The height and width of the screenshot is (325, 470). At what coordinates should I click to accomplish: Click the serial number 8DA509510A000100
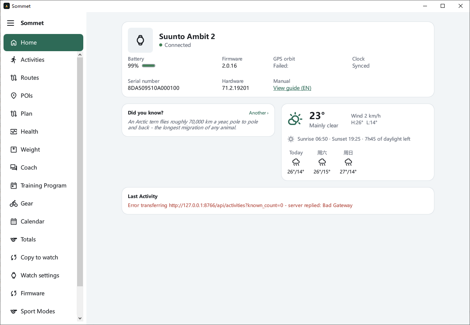click(x=154, y=88)
